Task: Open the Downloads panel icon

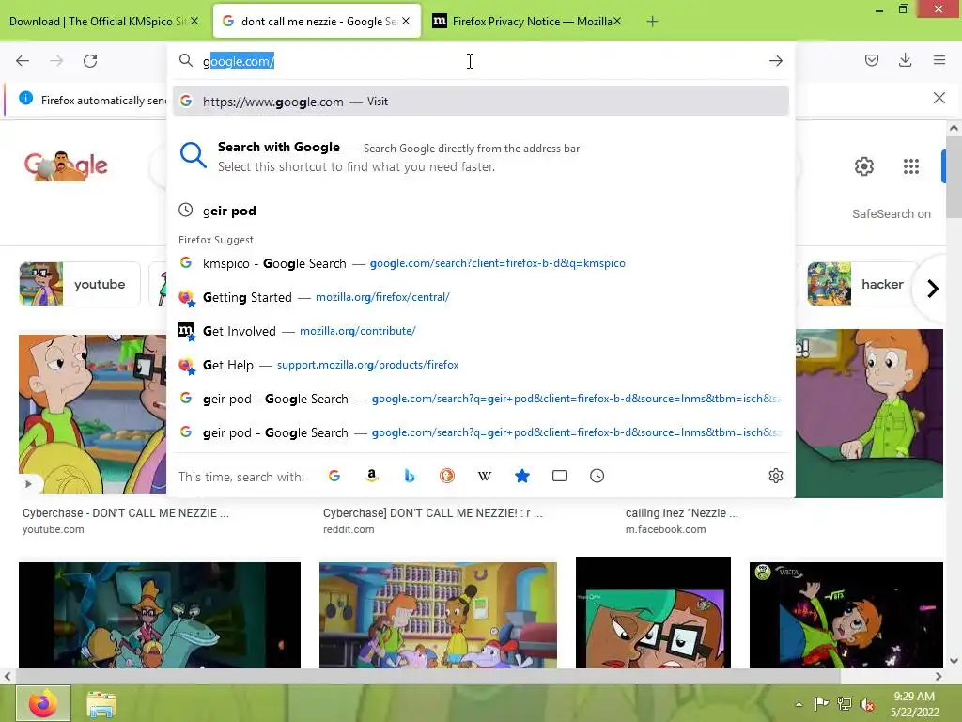Action: (905, 60)
